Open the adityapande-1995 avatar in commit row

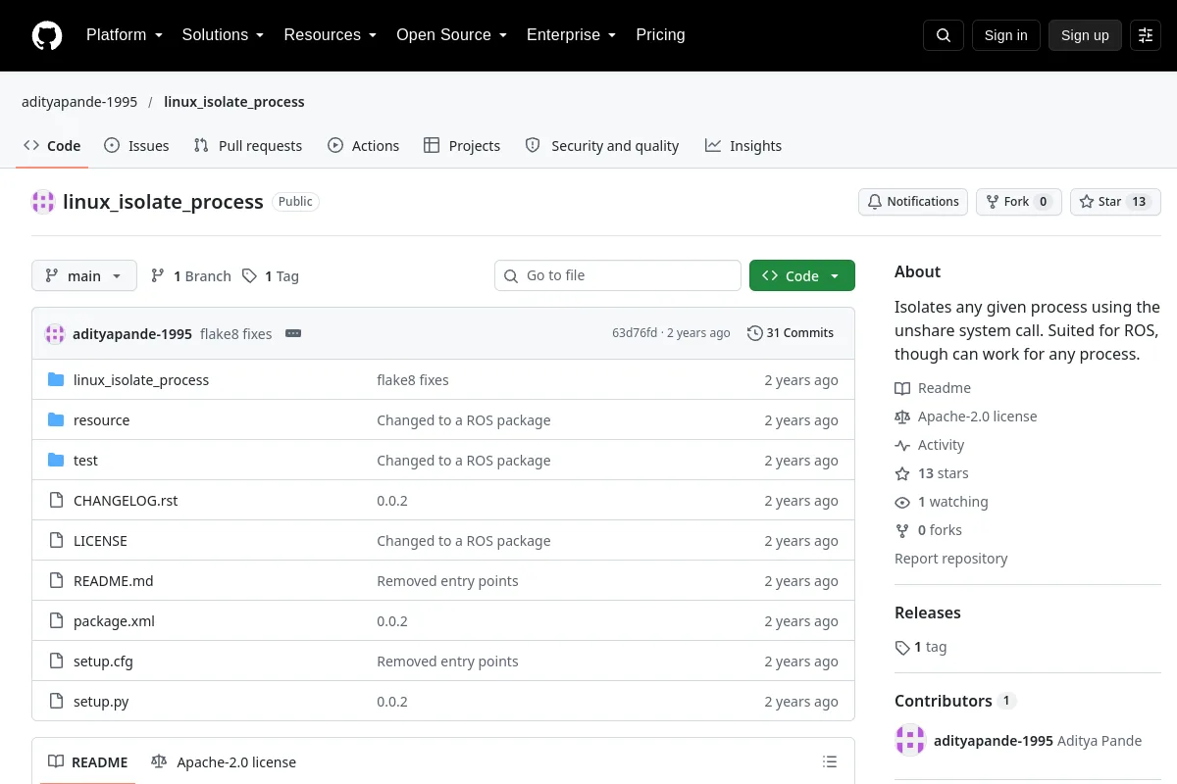click(x=55, y=333)
